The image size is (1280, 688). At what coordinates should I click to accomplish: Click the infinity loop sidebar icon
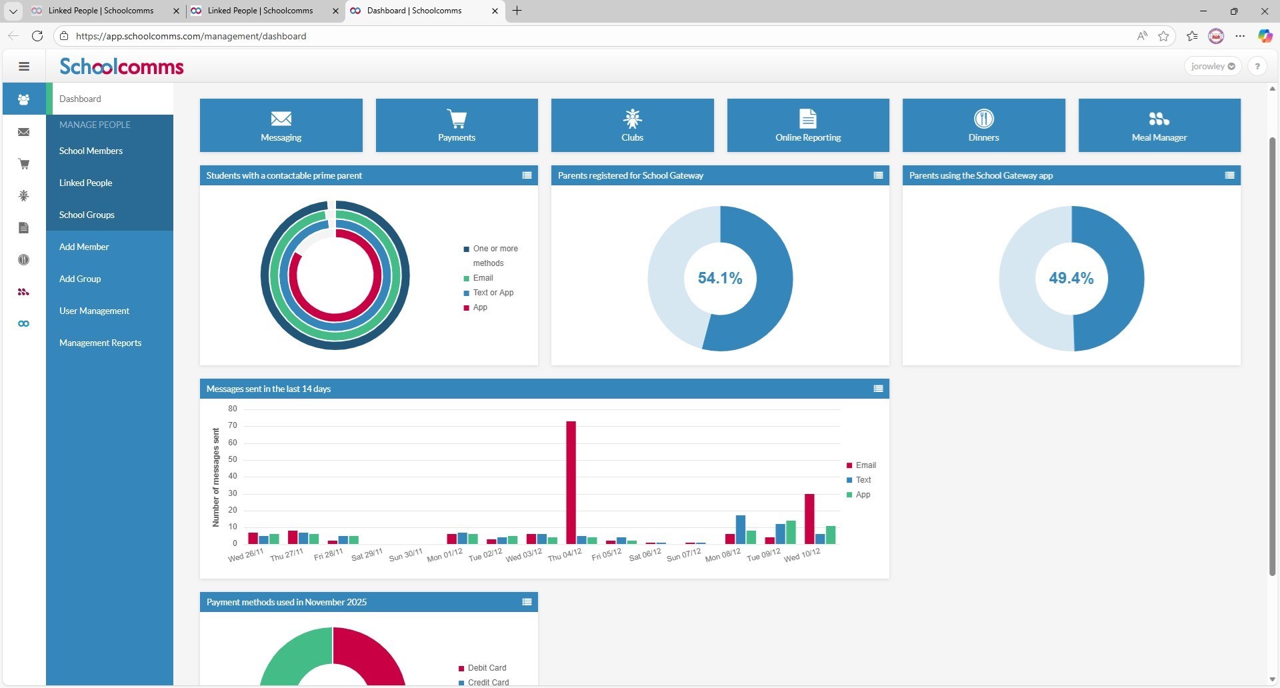click(x=24, y=324)
